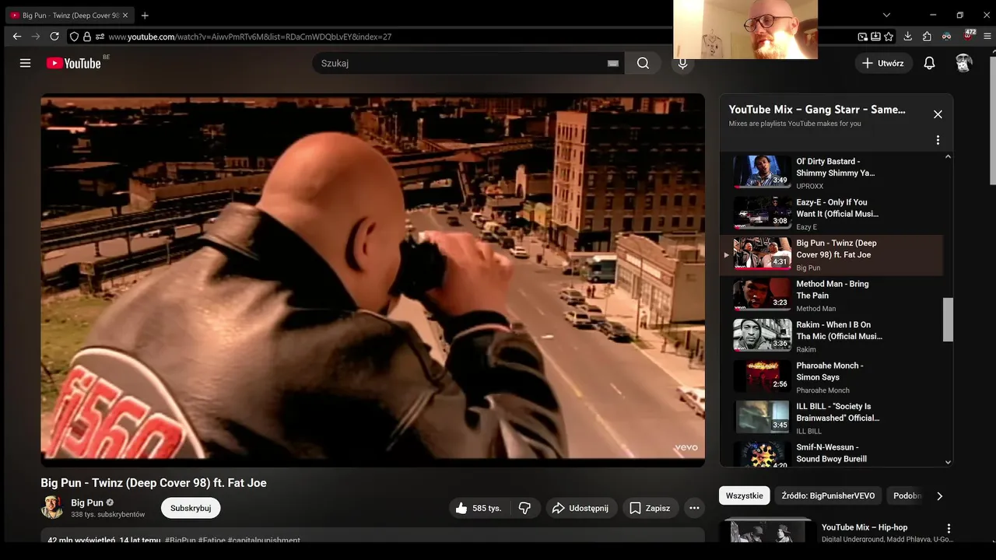Open the Big Pun channel name link
This screenshot has width=996, height=560.
click(87, 502)
